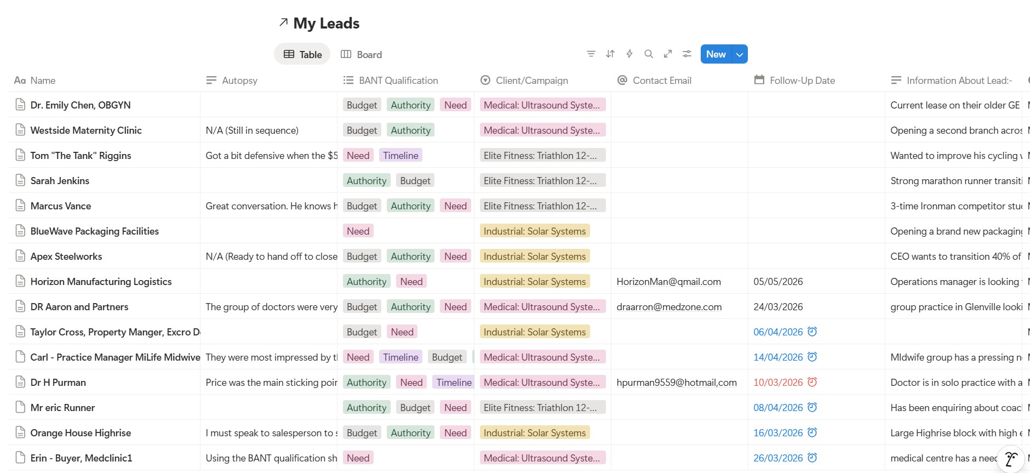
Task: Open Information About Lead column header menu
Action: tap(954, 81)
